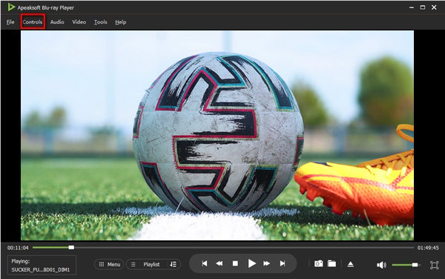The height and width of the screenshot is (279, 445).
Task: Rewind the video with the double-arrow button
Action: (220, 263)
